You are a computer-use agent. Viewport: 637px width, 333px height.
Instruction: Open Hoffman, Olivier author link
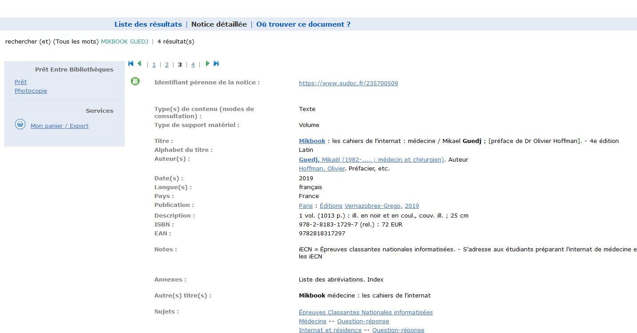(x=322, y=169)
